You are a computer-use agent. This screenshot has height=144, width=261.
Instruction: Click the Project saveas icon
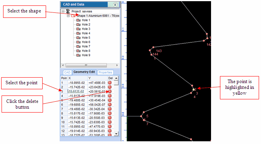point(68,11)
